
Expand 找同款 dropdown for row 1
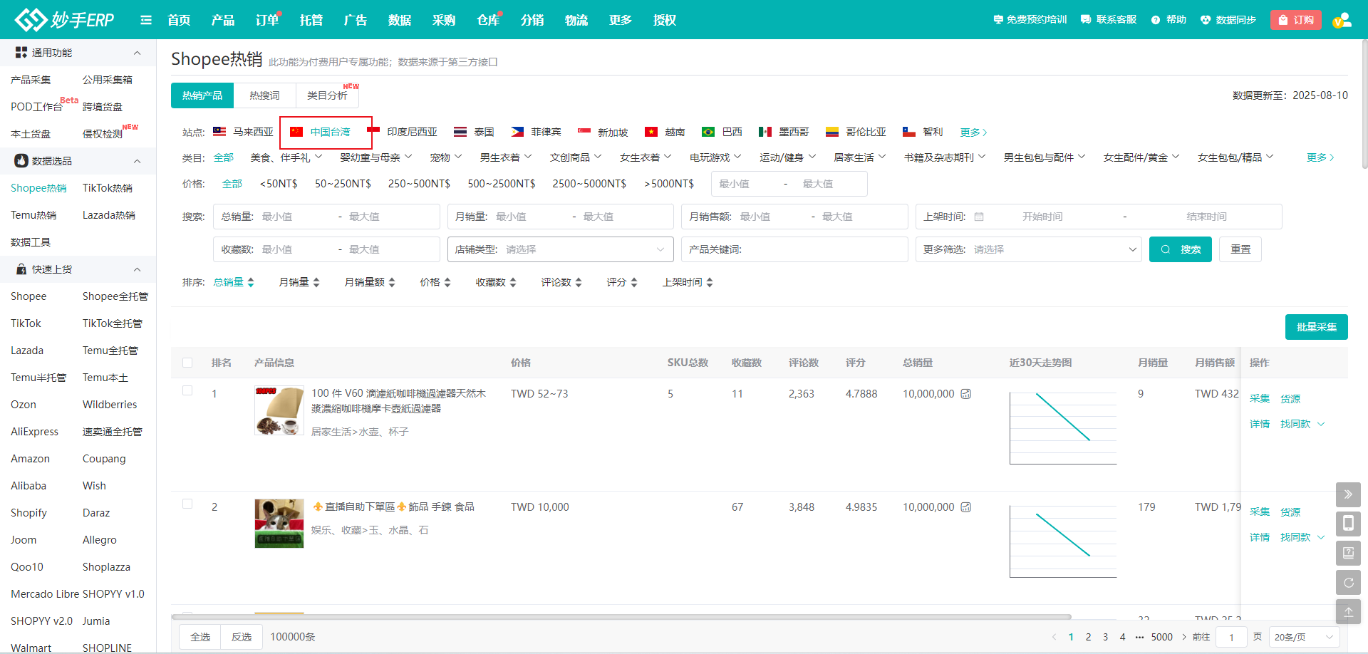click(x=1302, y=424)
